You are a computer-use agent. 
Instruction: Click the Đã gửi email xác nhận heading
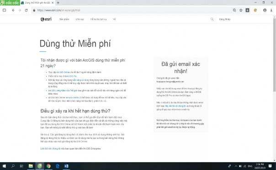pyautogui.click(x=180, y=68)
